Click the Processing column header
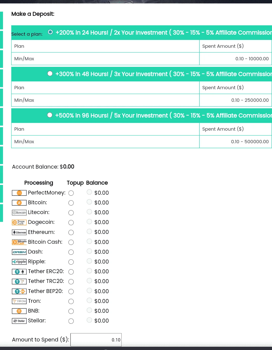 pyautogui.click(x=39, y=183)
